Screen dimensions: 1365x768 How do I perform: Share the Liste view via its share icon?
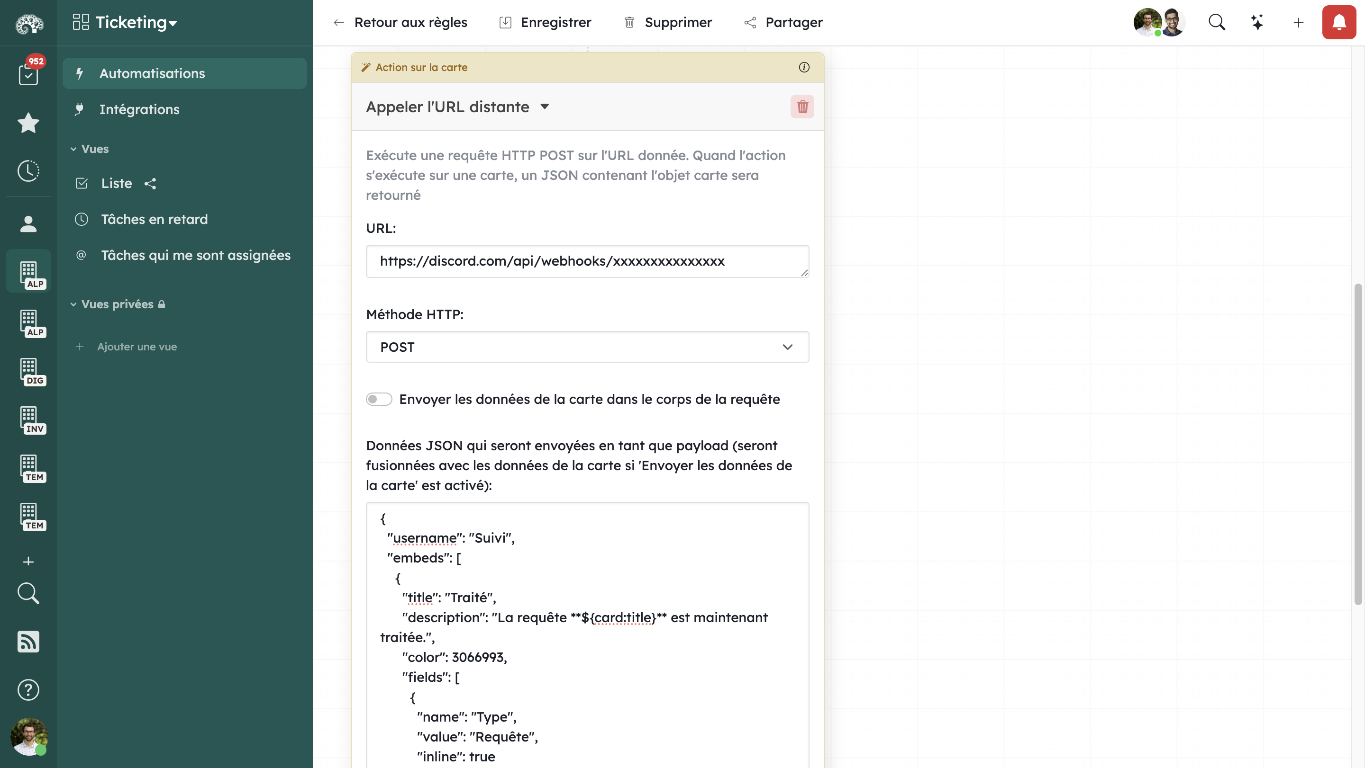click(x=150, y=184)
